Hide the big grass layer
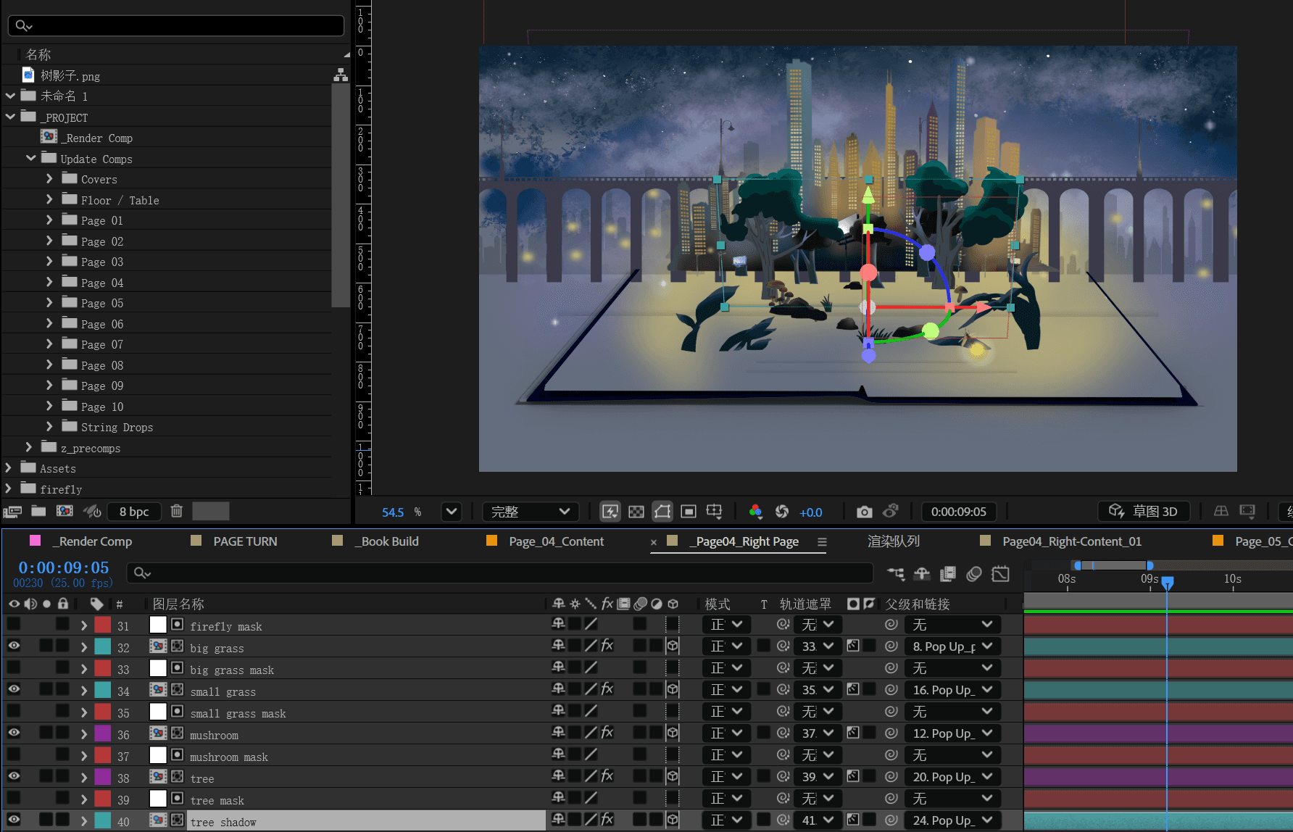 tap(14, 646)
